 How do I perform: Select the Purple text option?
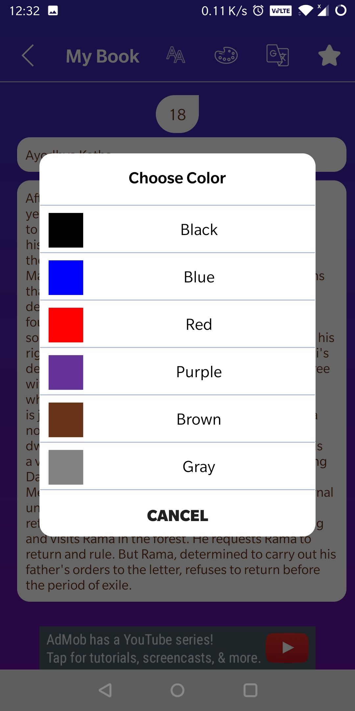pos(199,372)
